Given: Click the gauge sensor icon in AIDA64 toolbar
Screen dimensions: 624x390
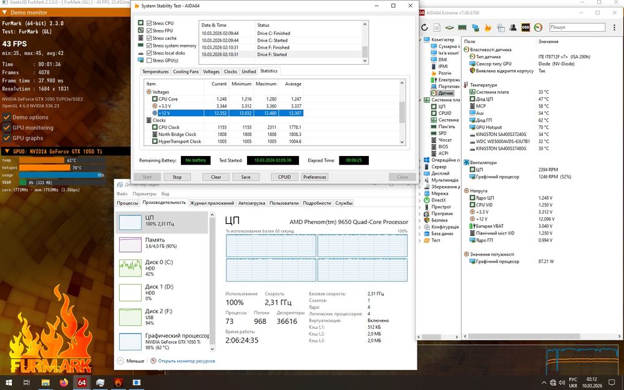Looking at the screenshot, I should (x=538, y=27).
